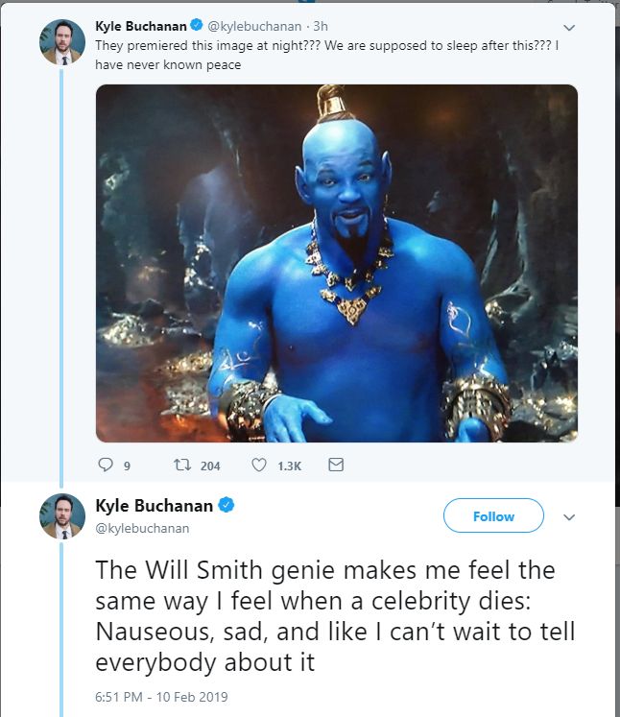Like the tweet with 1.3K likes
620x717 pixels.
pyautogui.click(x=258, y=466)
